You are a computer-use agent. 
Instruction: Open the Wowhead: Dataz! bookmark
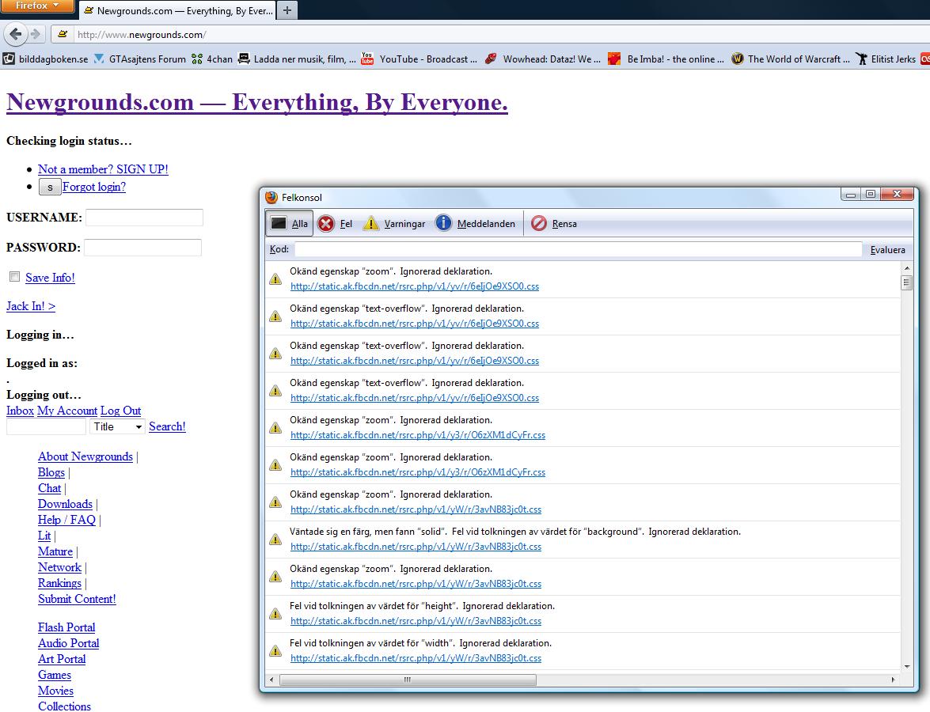coord(543,59)
